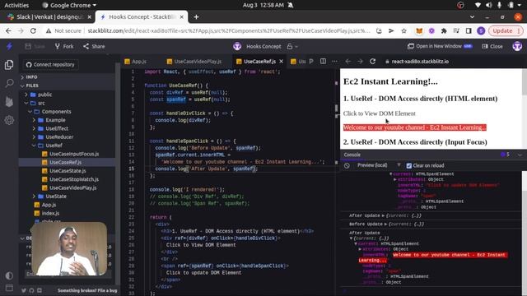This screenshot has height=296, width=527.
Task: Click the console filter funnel icon
Action: (x=399, y=165)
